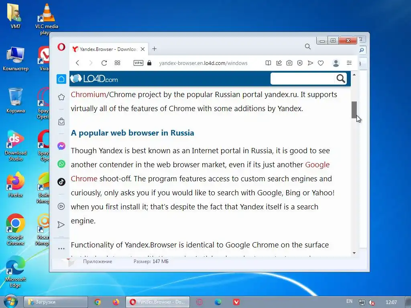Click the LO4D search magnifier button
The width and height of the screenshot is (411, 308).
coord(341,79)
